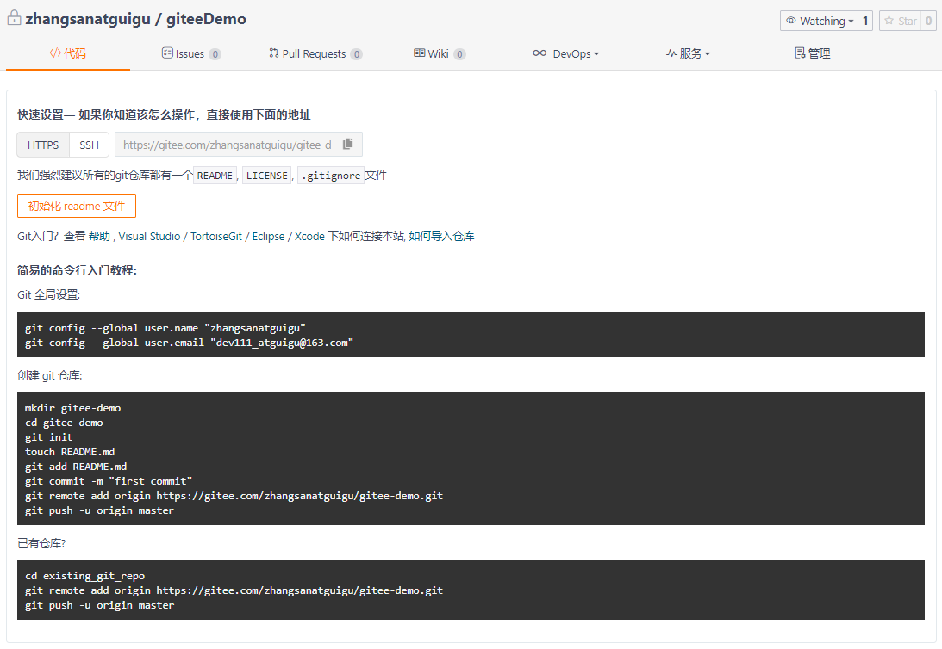
Task: Click the watchers count 1
Action: click(x=865, y=21)
